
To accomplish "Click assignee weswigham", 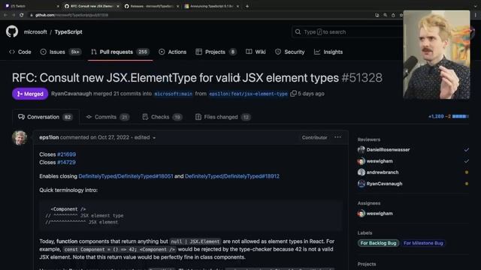I will click(380, 213).
